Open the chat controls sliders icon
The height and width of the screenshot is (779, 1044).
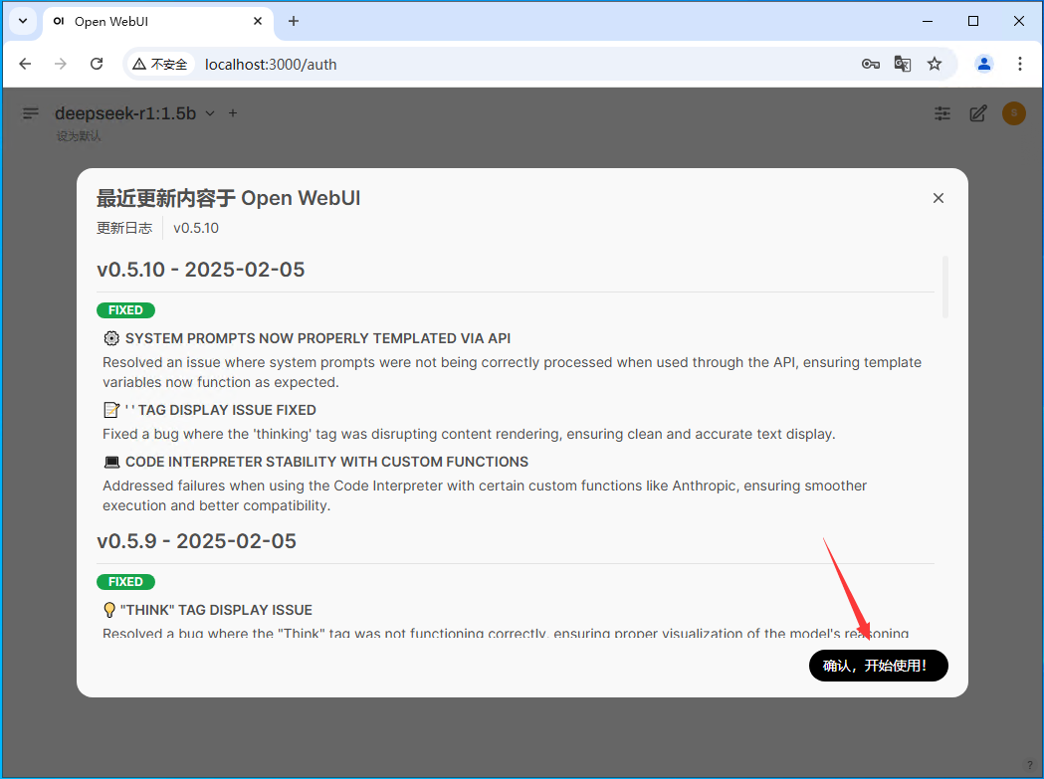(x=942, y=113)
